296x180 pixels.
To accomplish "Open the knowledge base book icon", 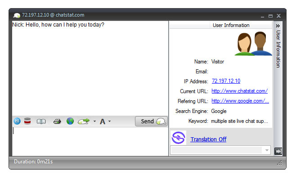I will (x=41, y=121).
